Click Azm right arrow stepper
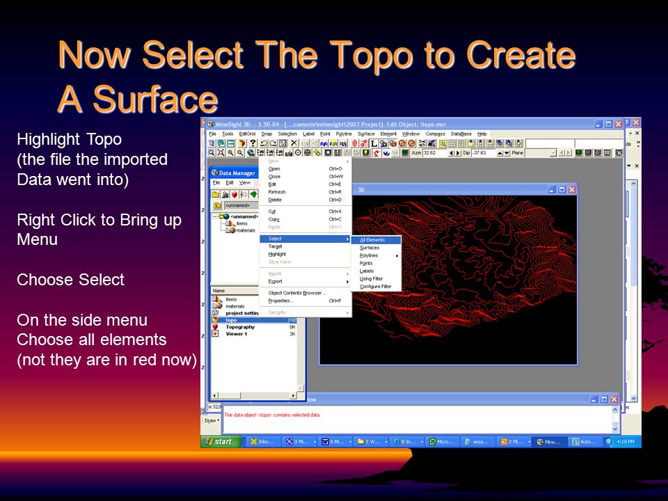668x501 pixels. pos(458,152)
